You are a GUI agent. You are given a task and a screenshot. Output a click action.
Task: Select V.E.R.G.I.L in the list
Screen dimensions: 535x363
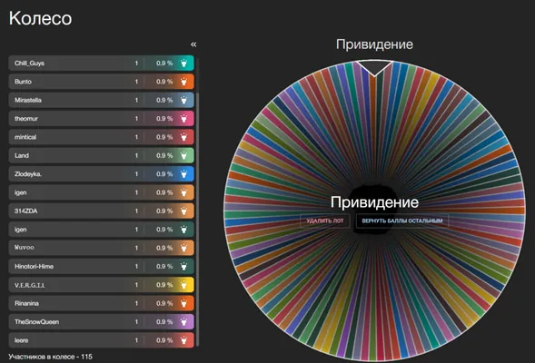click(x=30, y=285)
